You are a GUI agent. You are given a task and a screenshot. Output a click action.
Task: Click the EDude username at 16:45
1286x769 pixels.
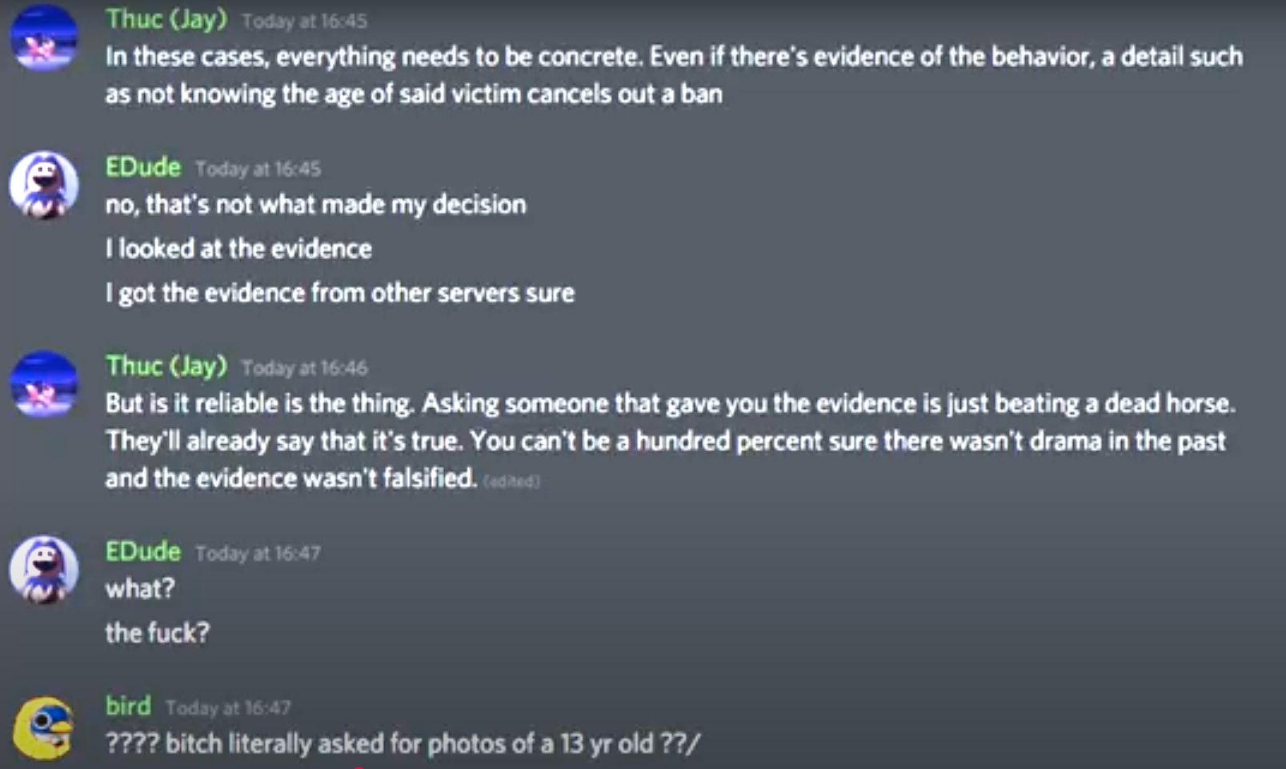pos(143,166)
